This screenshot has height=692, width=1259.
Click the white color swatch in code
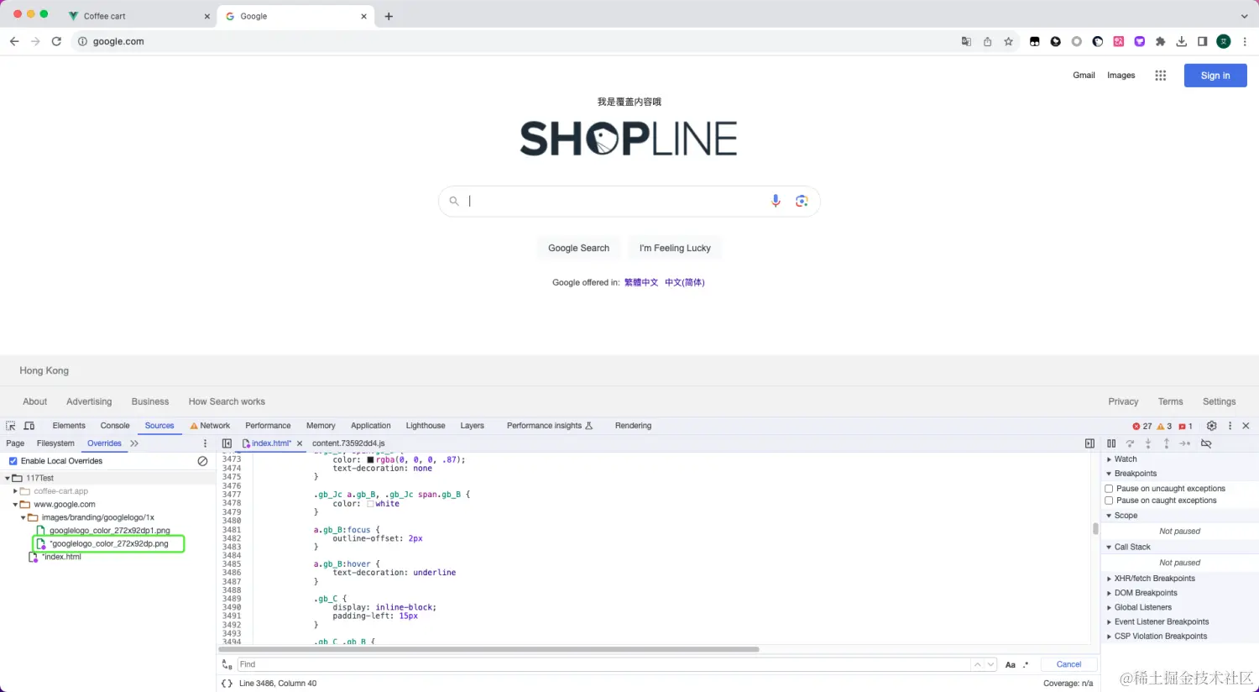(x=370, y=504)
